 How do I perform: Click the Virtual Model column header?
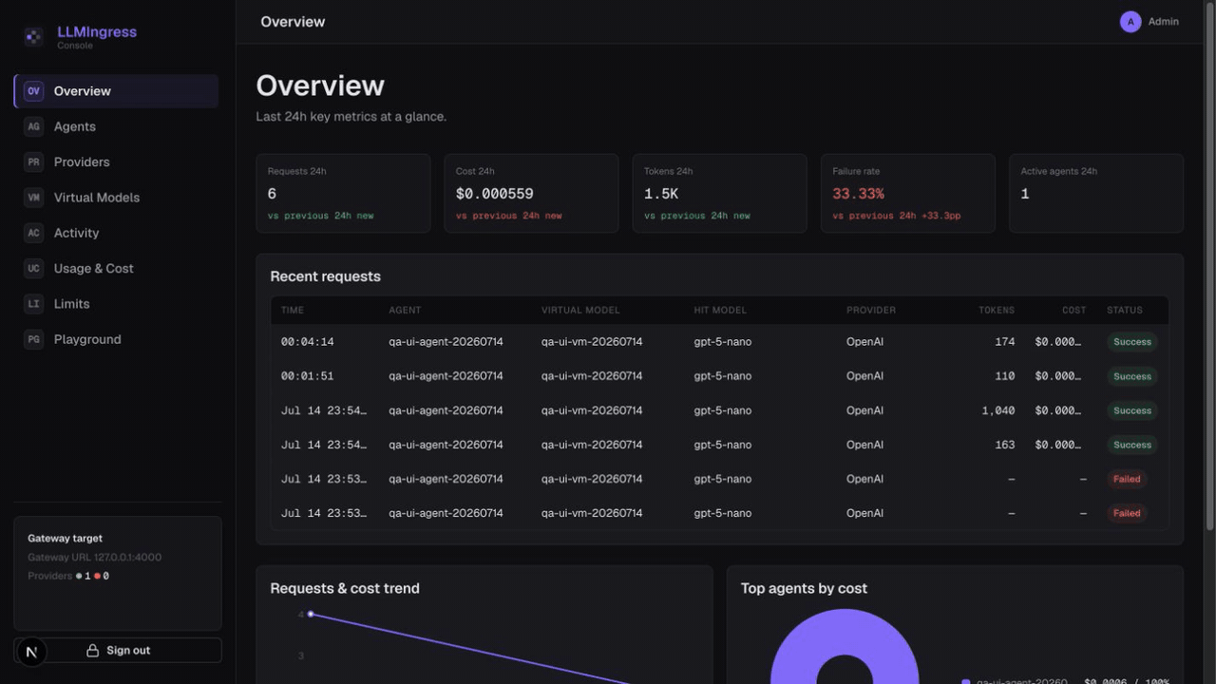point(580,310)
